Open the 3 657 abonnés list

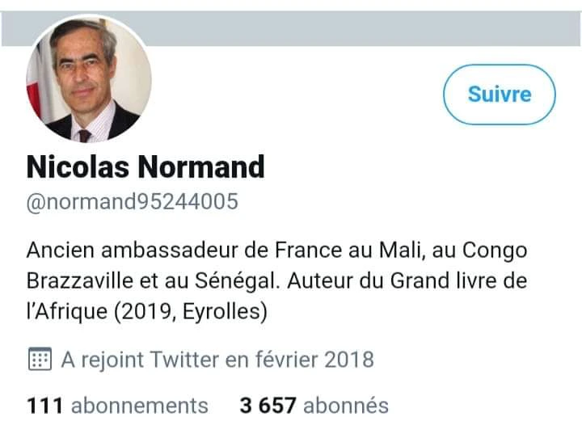314,405
